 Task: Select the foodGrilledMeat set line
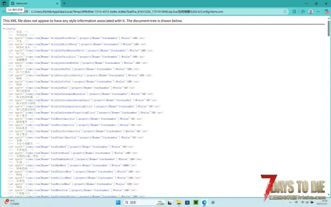point(74,178)
